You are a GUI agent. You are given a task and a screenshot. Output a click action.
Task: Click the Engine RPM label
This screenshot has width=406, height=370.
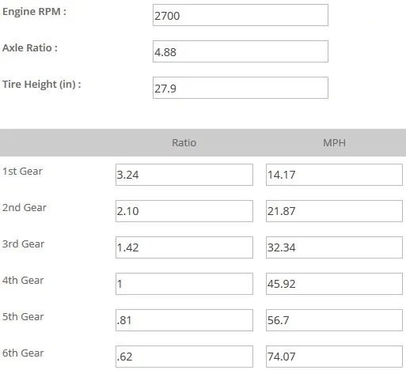[34, 12]
